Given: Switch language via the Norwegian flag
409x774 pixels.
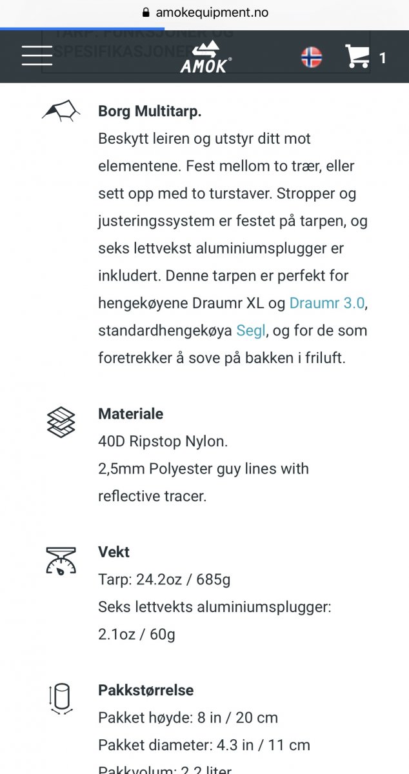Looking at the screenshot, I should (x=312, y=57).
